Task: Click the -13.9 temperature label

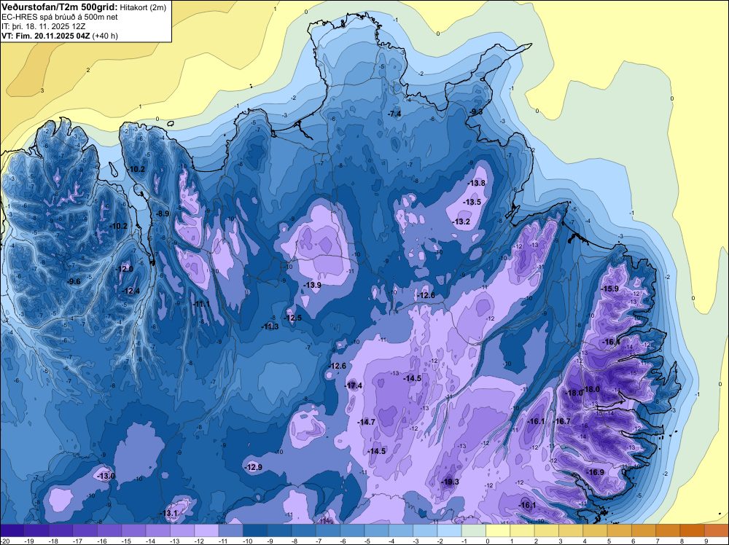Action: pyautogui.click(x=311, y=285)
